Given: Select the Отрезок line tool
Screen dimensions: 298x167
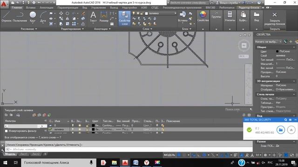Looking at the screenshot, I should coord(7,17).
